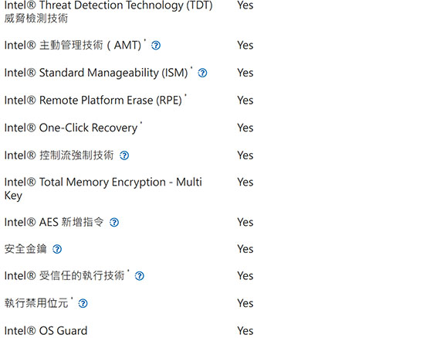
Task: Click Yes value for 安全金鑰
Action: [245, 249]
